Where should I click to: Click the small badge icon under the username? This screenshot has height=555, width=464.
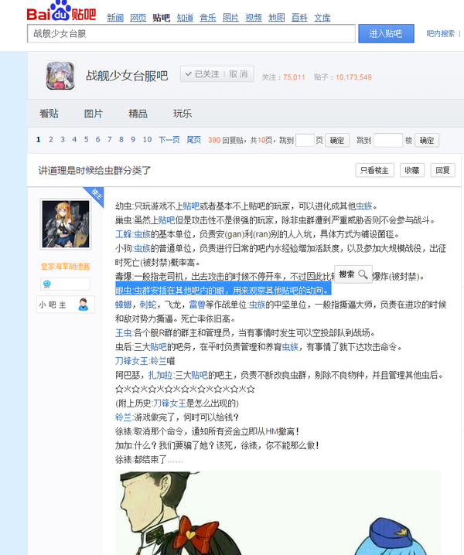coord(46,284)
